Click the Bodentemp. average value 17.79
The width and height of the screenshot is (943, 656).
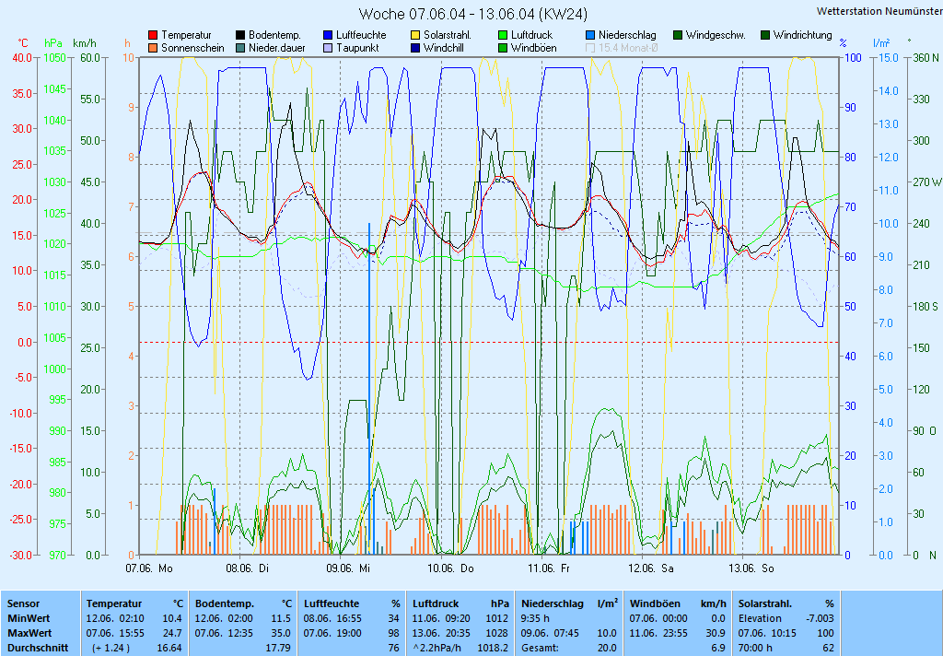pos(278,649)
